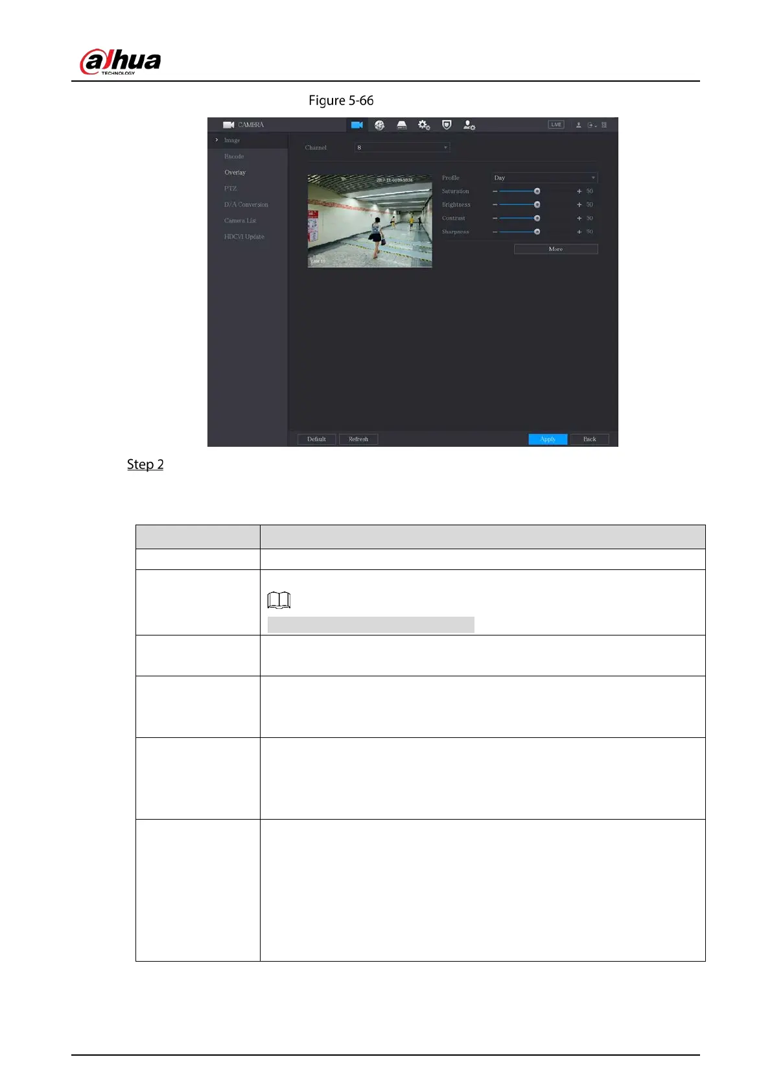Image resolution: width=772 pixels, height=1092 pixels.
Task: Click the QR code icon
Action: tap(604, 125)
